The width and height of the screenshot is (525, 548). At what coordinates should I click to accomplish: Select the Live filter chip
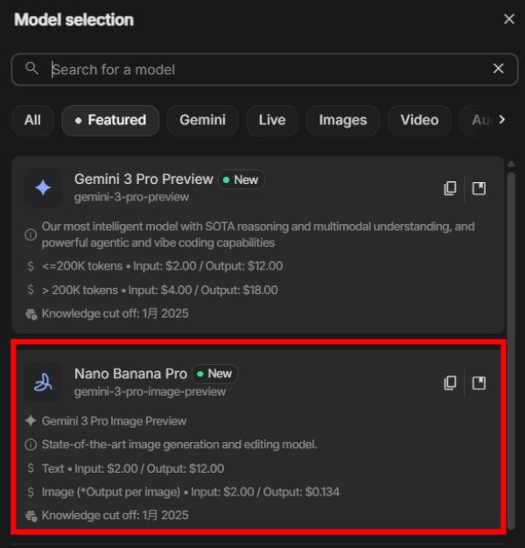pyautogui.click(x=272, y=120)
